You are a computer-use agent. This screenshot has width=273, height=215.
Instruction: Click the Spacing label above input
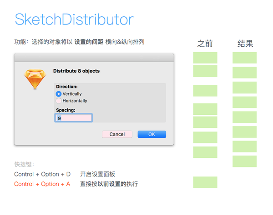click(66, 110)
